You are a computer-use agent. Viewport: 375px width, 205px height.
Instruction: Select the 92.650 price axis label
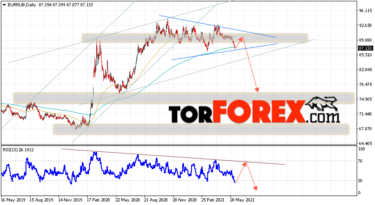tap(365, 26)
